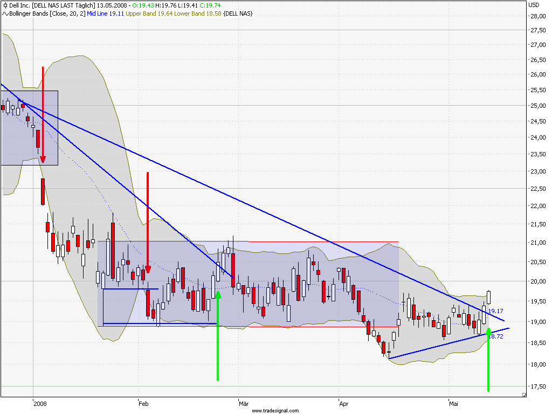Click the Apr date axis label

(x=344, y=404)
